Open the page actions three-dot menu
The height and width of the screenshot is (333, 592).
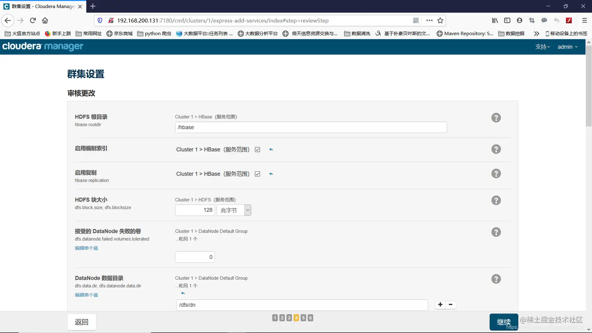pos(429,20)
